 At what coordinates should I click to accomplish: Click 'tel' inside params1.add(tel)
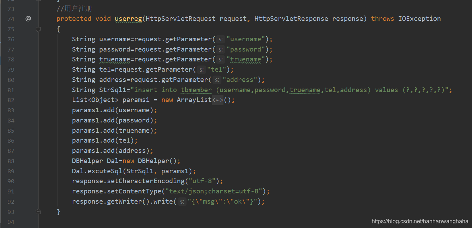[124, 140]
